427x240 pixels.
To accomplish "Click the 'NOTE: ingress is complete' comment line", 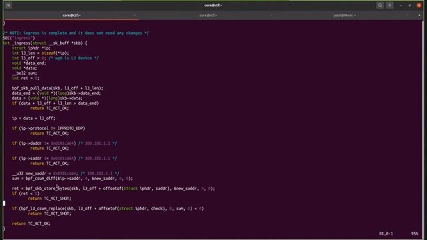I will coord(76,33).
